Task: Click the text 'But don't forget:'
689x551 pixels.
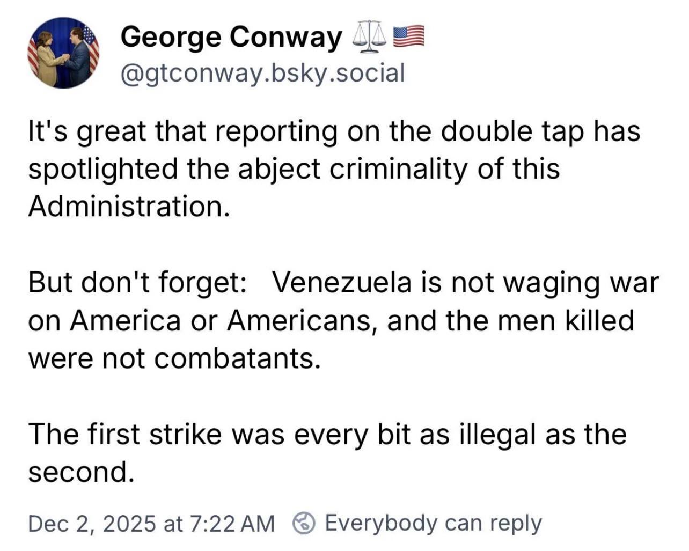Action: pos(137,283)
